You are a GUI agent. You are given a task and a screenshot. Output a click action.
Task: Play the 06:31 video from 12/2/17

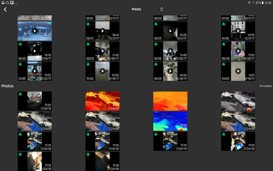35,31
